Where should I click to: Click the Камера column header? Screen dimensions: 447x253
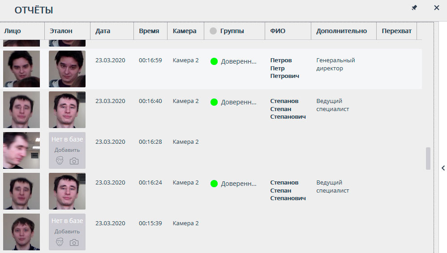tap(184, 31)
